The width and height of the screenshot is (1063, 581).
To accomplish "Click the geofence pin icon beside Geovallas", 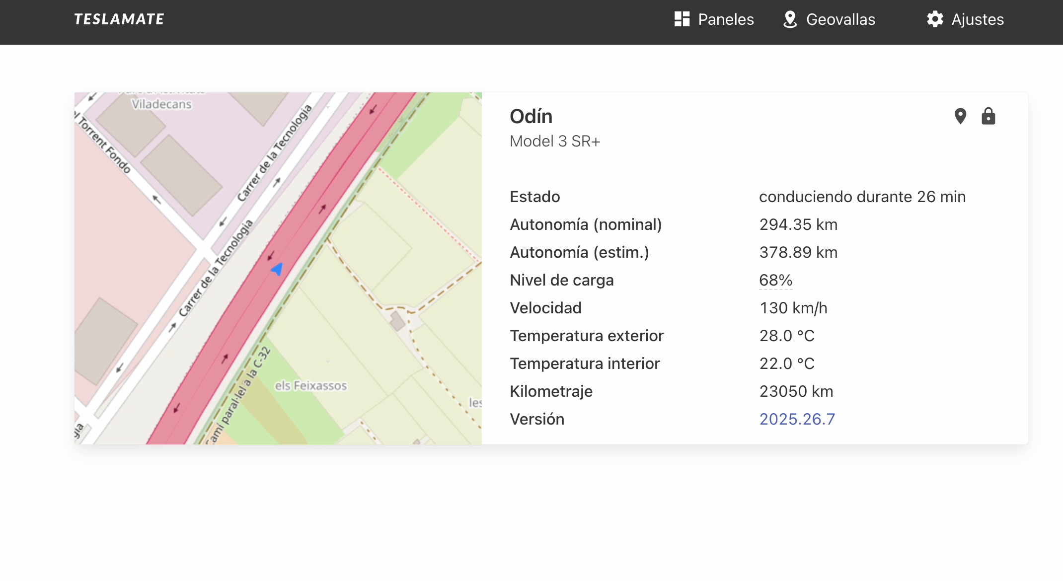I will point(790,19).
